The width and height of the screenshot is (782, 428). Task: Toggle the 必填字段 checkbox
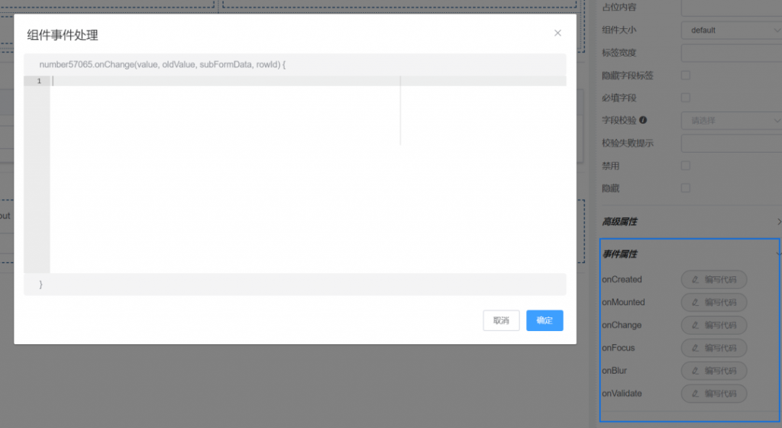(x=686, y=98)
